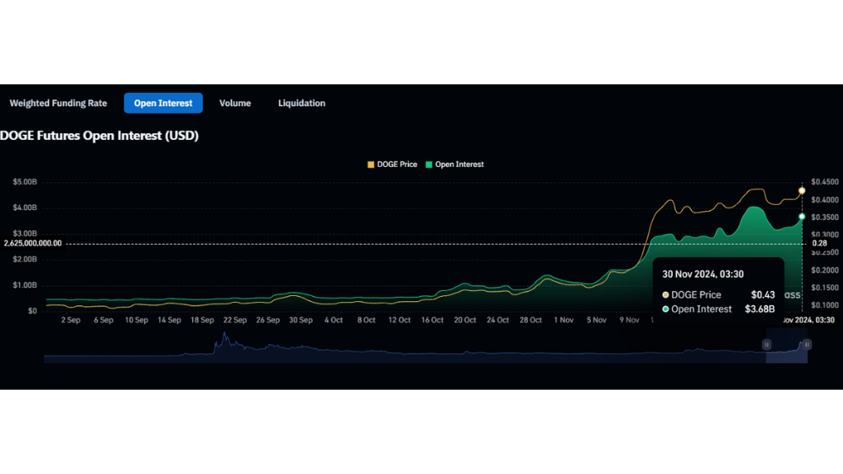843x474 pixels.
Task: Click the 2 Sep date label
Action: tap(71, 320)
